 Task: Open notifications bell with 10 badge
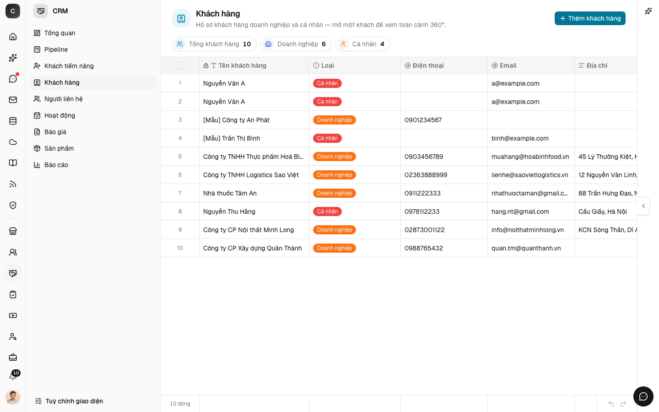click(x=13, y=376)
